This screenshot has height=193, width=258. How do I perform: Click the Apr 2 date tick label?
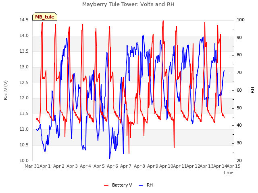pos(59,166)
